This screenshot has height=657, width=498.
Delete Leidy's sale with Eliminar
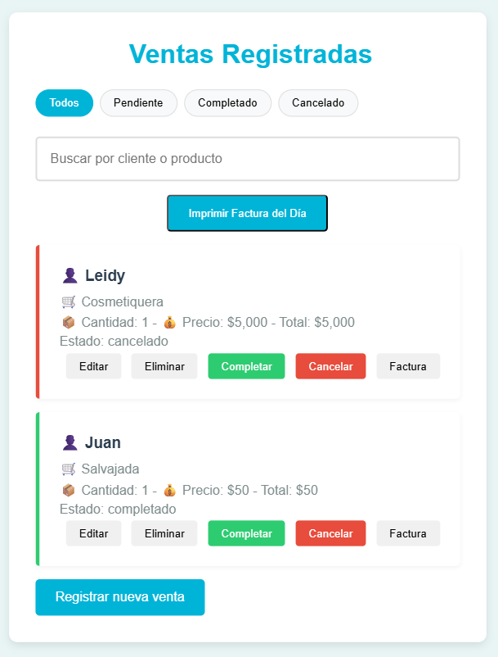point(164,366)
